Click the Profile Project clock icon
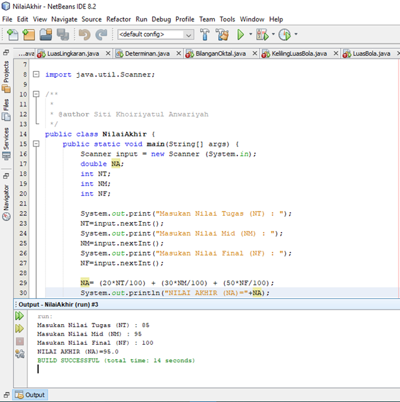 tap(285, 35)
